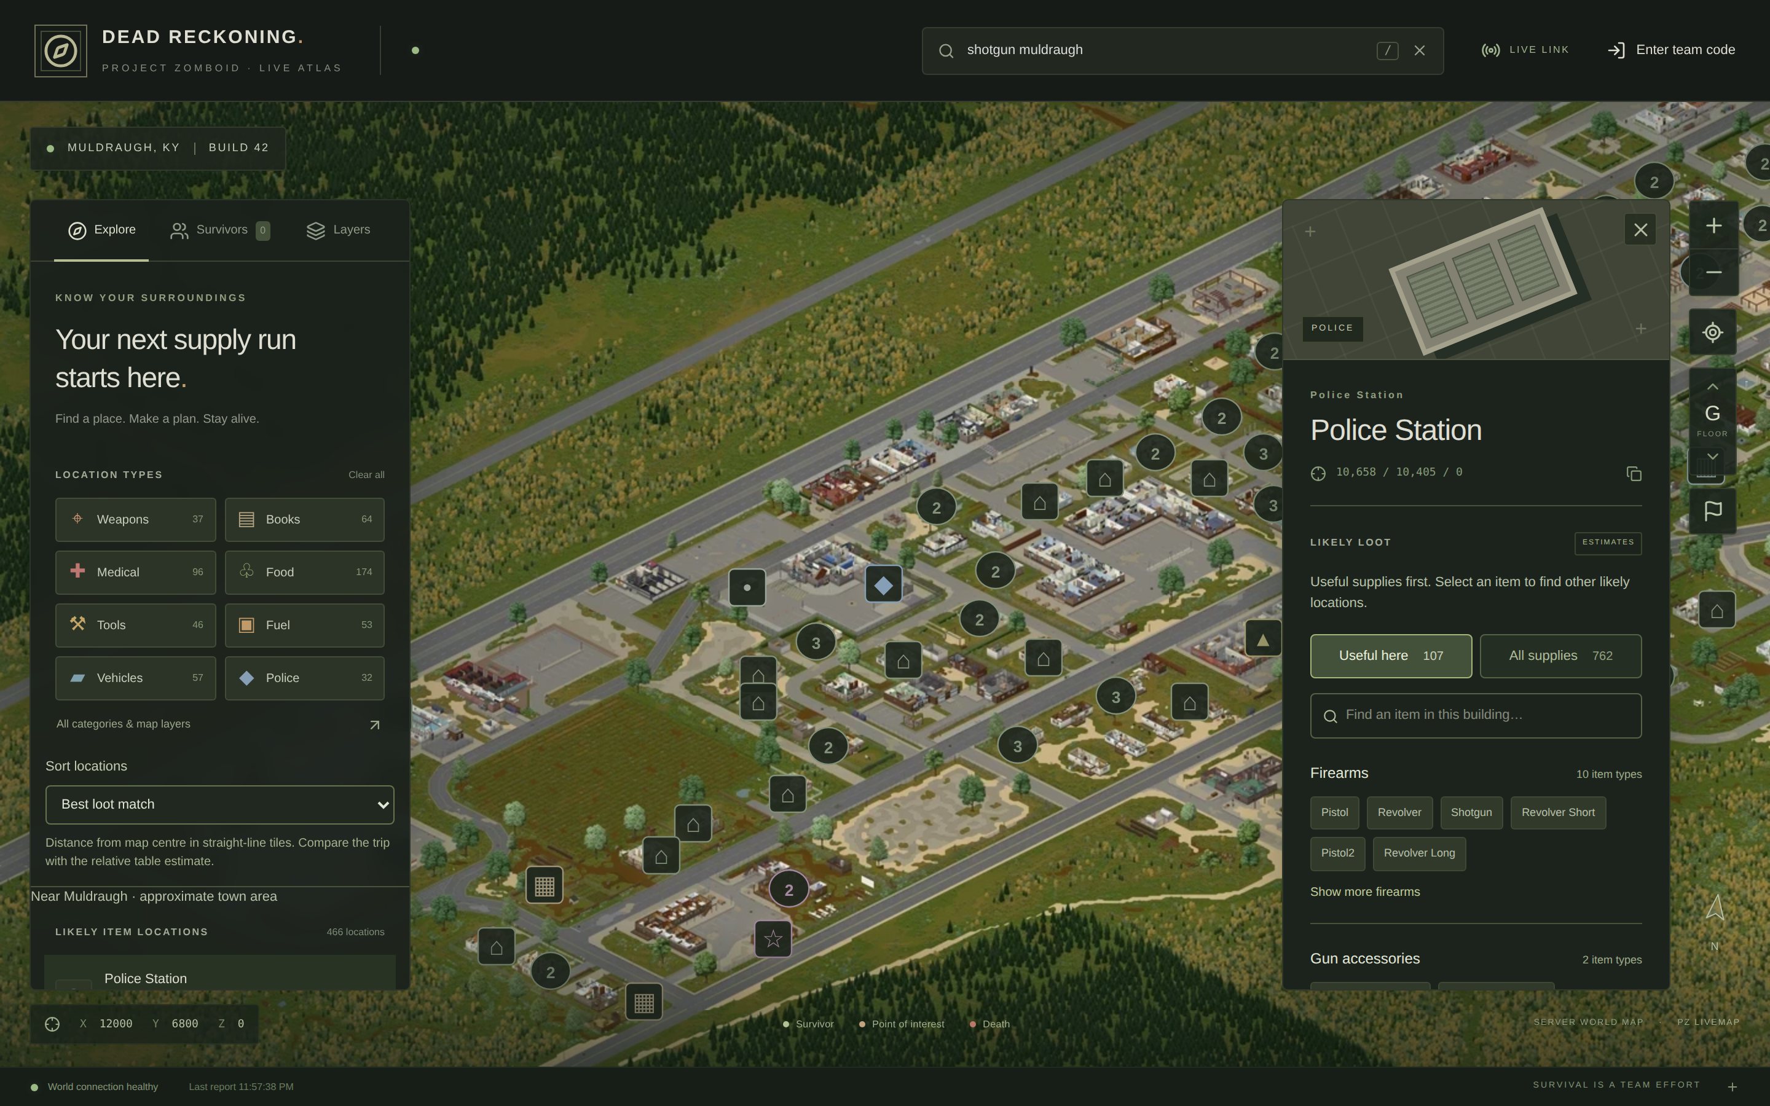
Task: Open the Layers tab
Action: coord(338,230)
